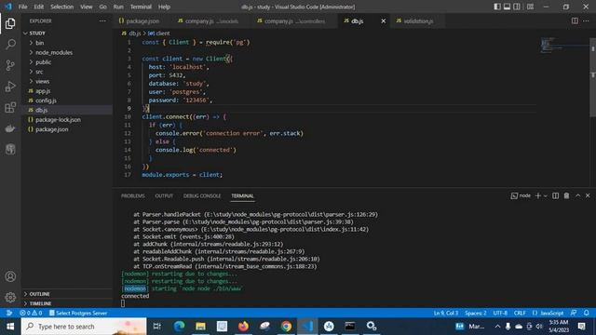Open the PostgreSQL explorer in activity bar
The width and height of the screenshot is (596, 335).
[10, 149]
